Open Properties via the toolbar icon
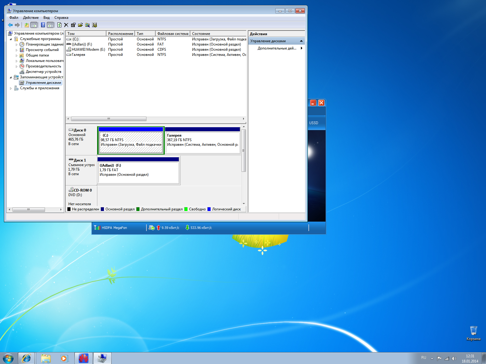The image size is (486, 364). pyautogui.click(x=73, y=25)
